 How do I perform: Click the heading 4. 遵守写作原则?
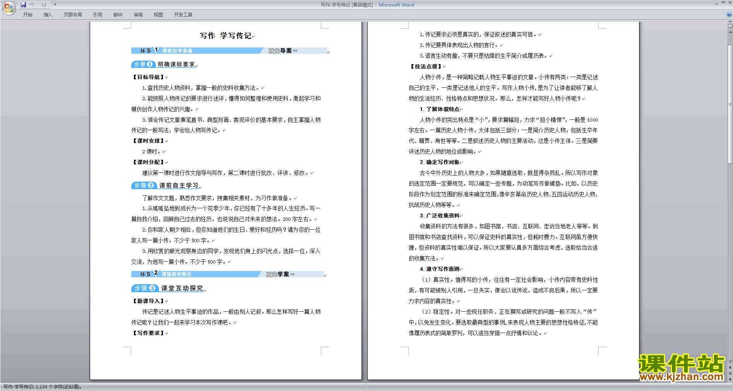point(440,269)
